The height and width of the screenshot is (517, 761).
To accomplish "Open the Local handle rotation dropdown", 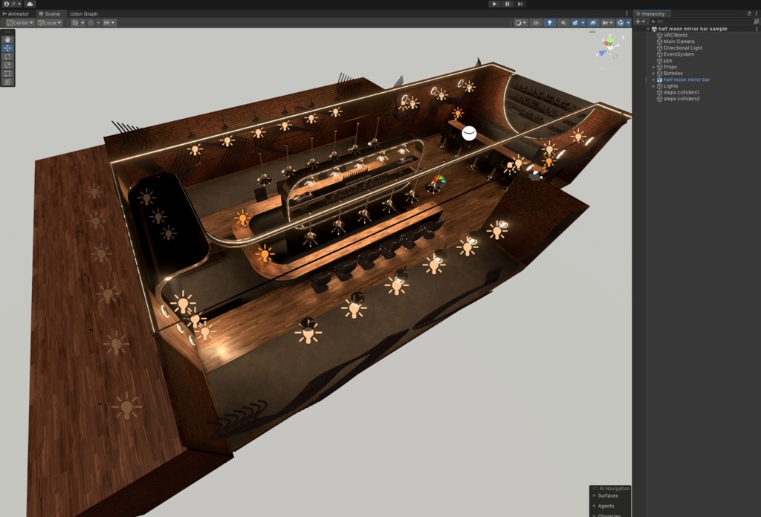I will [x=50, y=23].
